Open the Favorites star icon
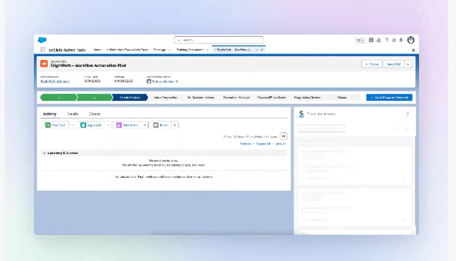 [x=358, y=40]
